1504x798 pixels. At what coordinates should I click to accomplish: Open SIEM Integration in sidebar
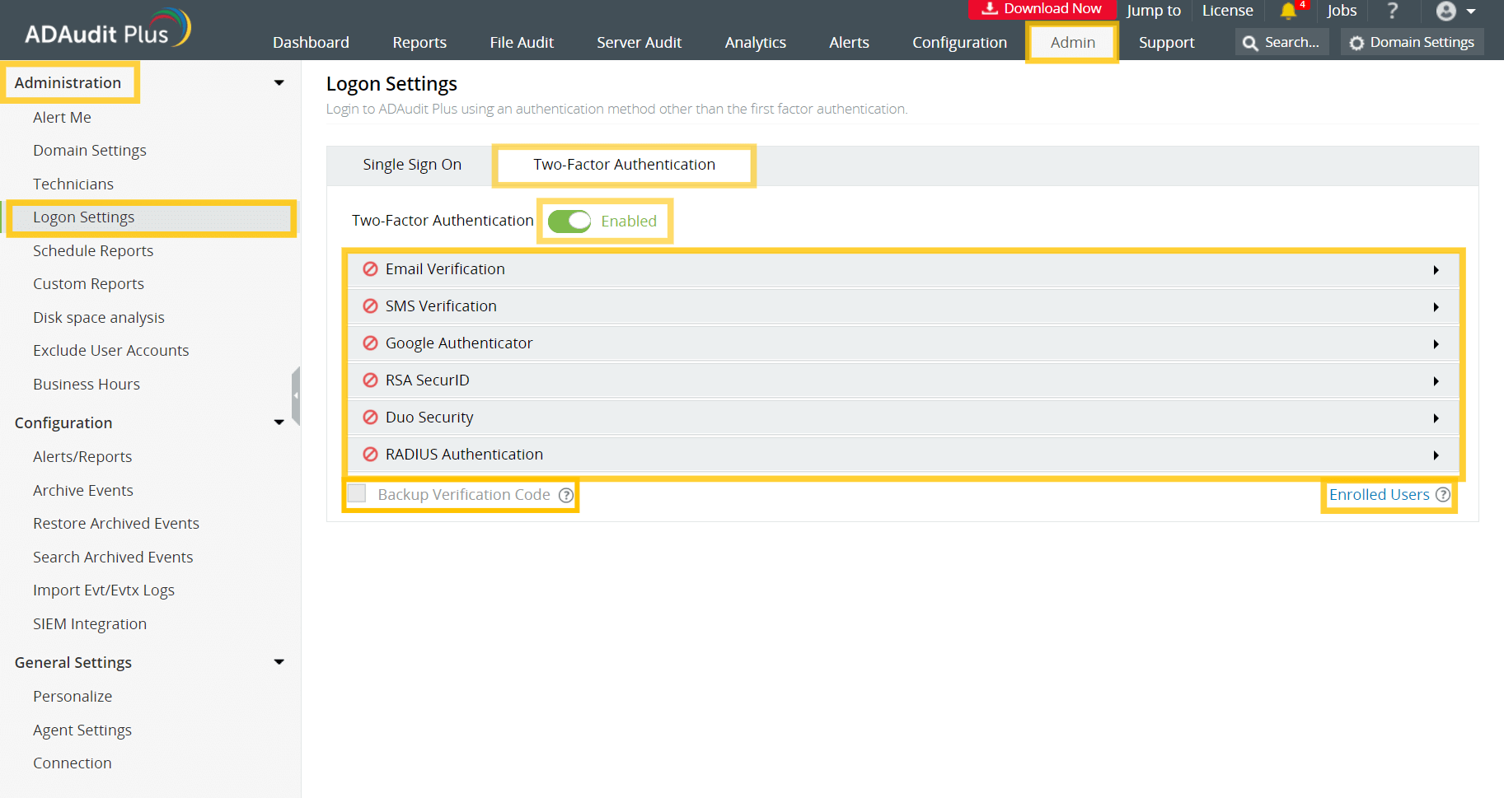[x=90, y=624]
